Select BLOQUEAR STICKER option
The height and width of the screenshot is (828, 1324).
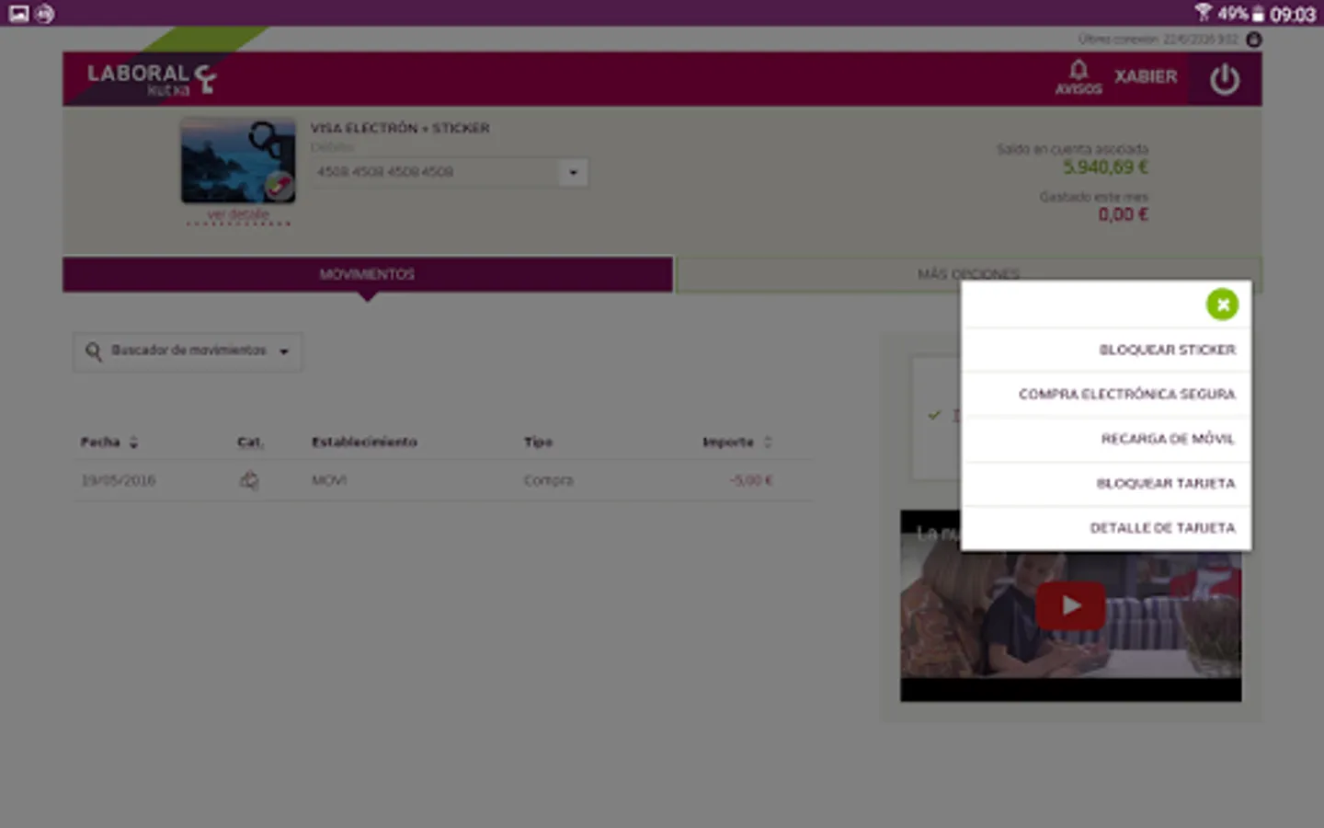(1106, 350)
